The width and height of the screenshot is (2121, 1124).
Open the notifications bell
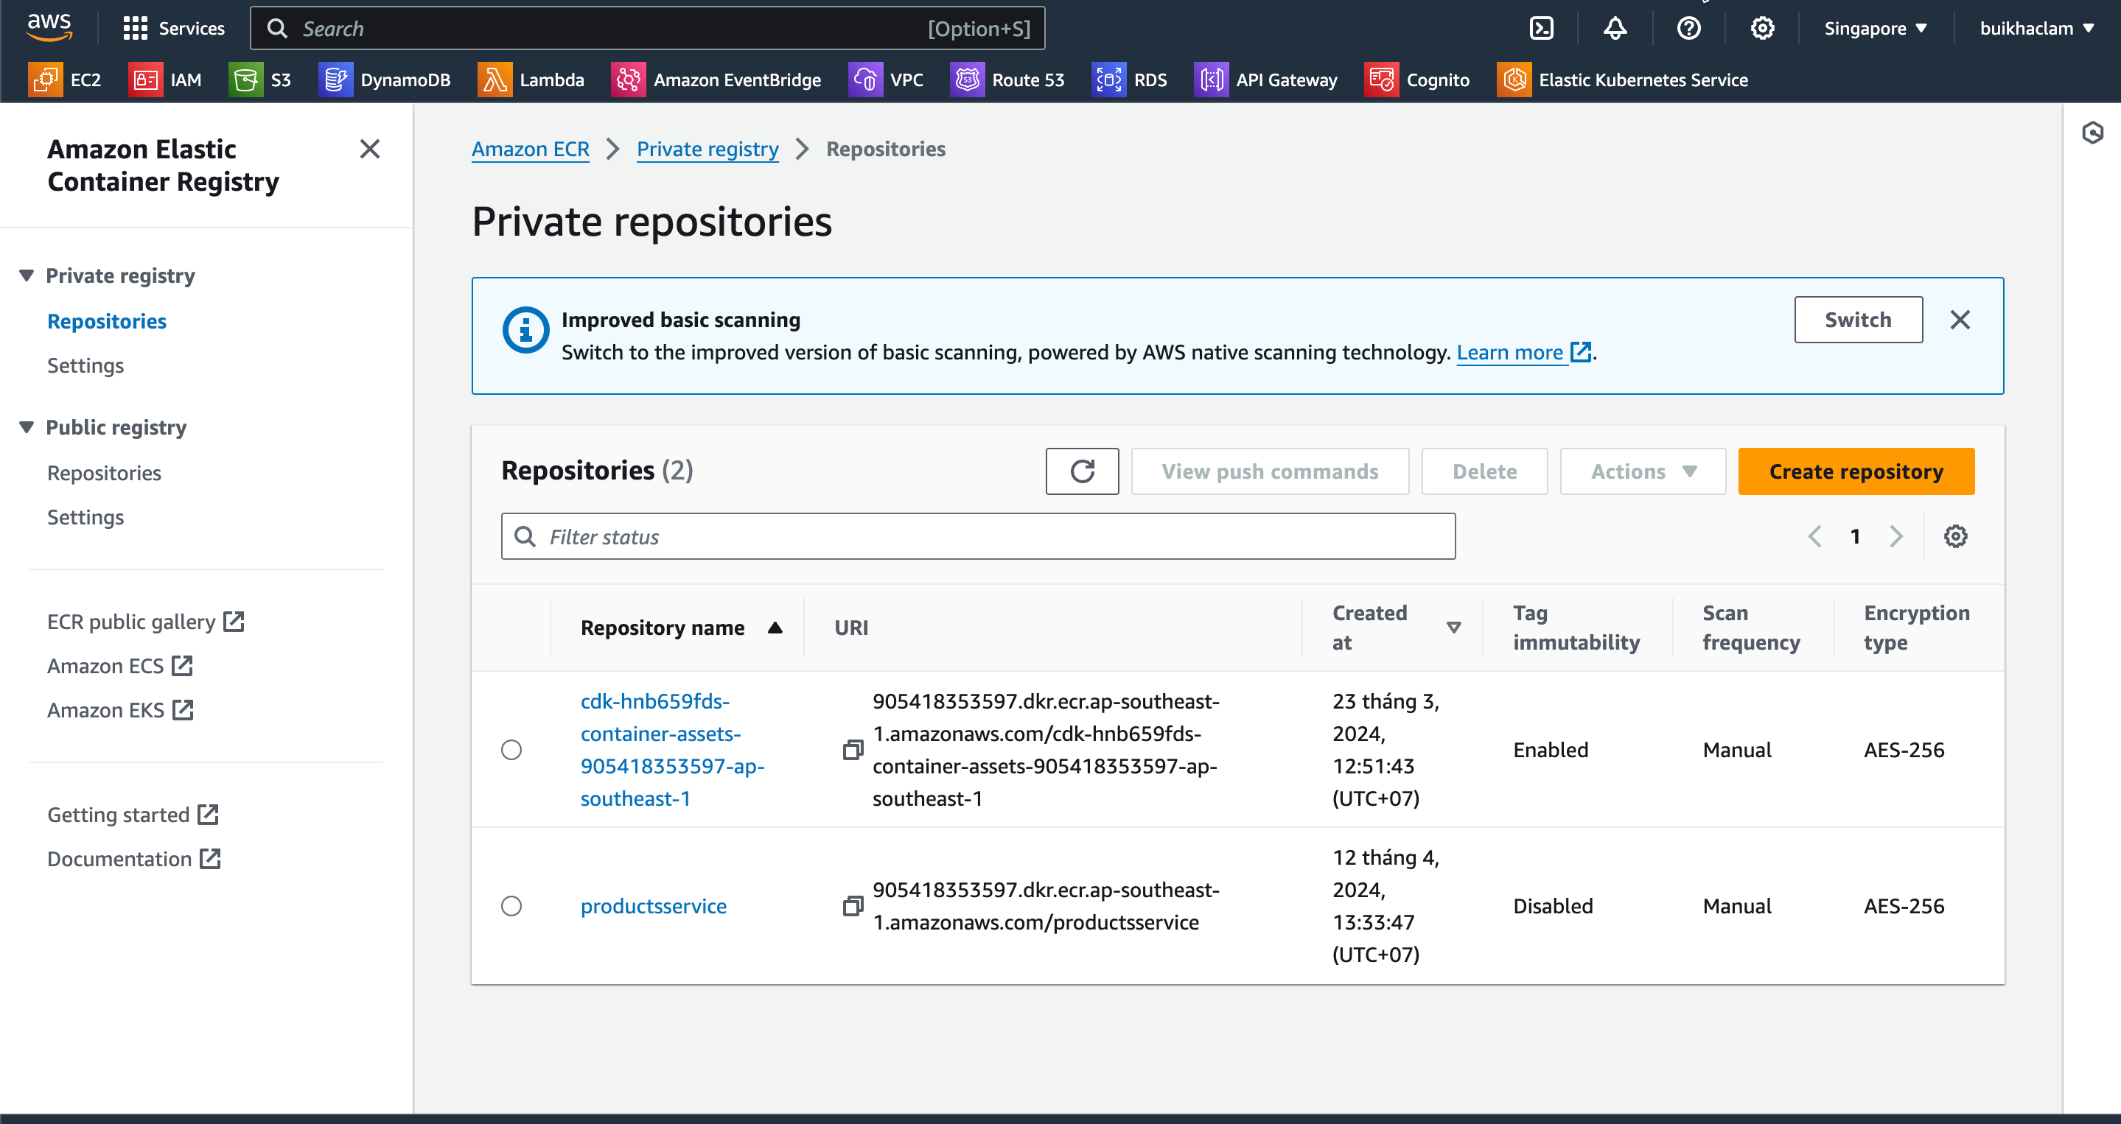coord(1615,29)
